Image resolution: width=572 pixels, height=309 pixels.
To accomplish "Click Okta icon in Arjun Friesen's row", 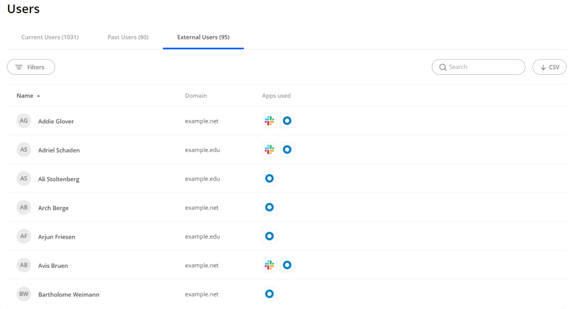I will pyautogui.click(x=269, y=236).
